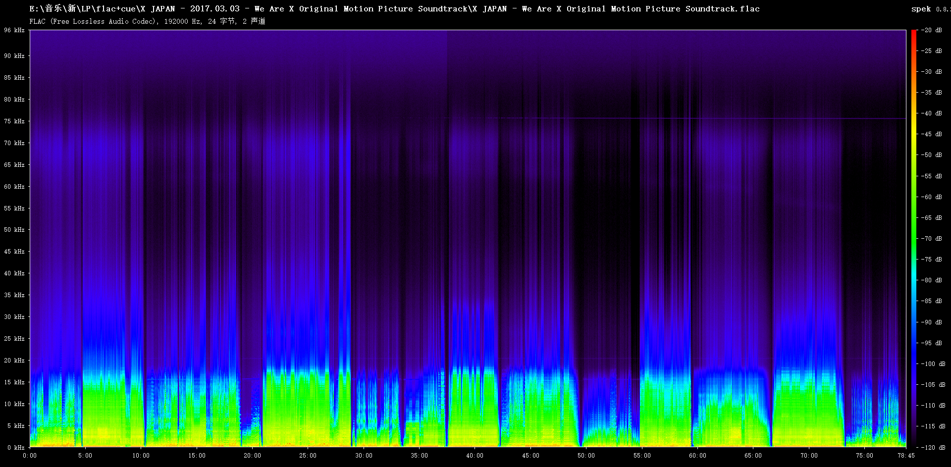
Task: Click the 50:00 time label
Action: [586, 456]
